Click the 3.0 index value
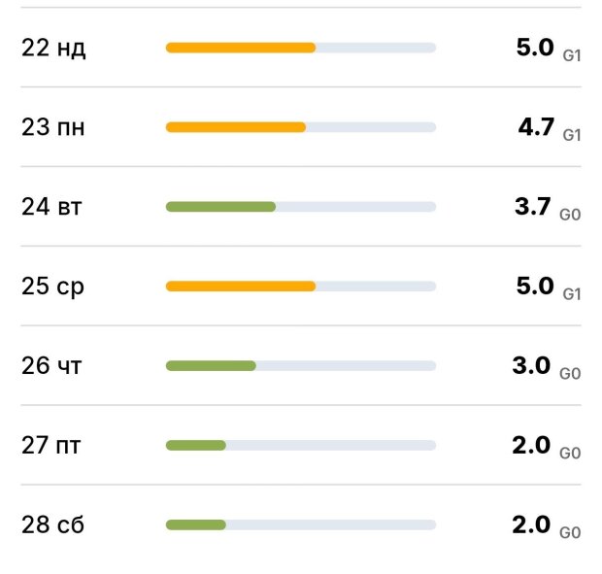Image resolution: width=602 pixels, height=574 pixels. (x=533, y=365)
